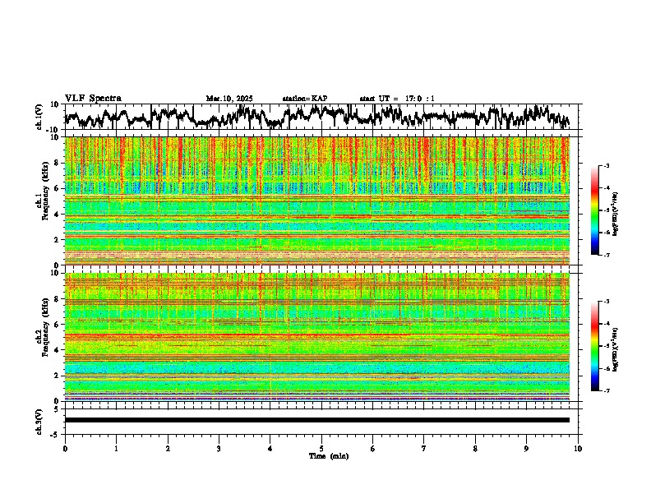Click time axis tick label "5"
The height and width of the screenshot is (503, 651).
321,449
